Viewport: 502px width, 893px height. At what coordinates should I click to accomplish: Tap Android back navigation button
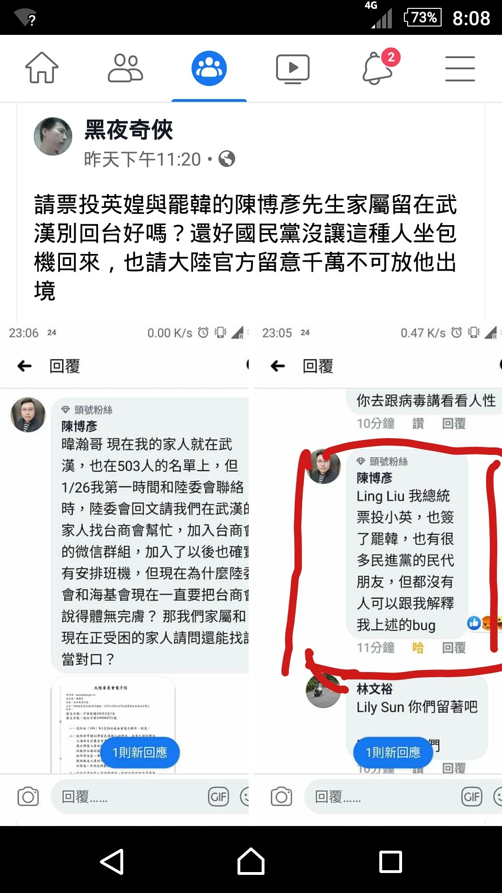pos(112,862)
